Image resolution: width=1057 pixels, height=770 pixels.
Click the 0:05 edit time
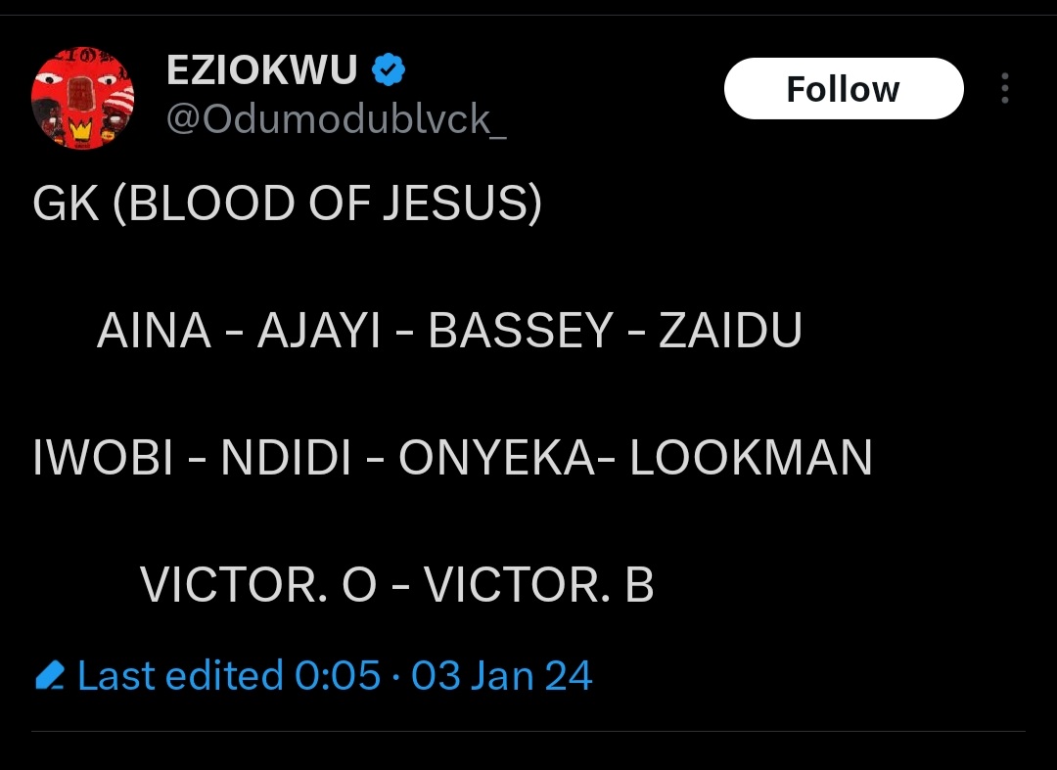click(x=337, y=676)
